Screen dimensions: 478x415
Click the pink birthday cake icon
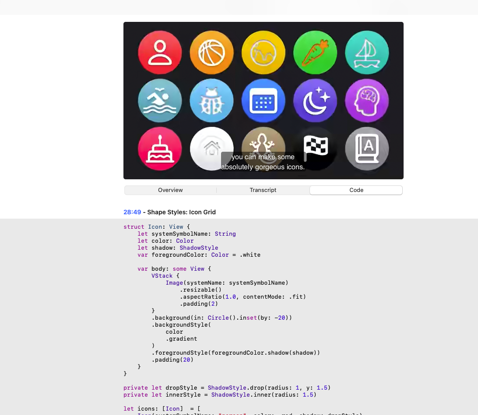coord(160,149)
